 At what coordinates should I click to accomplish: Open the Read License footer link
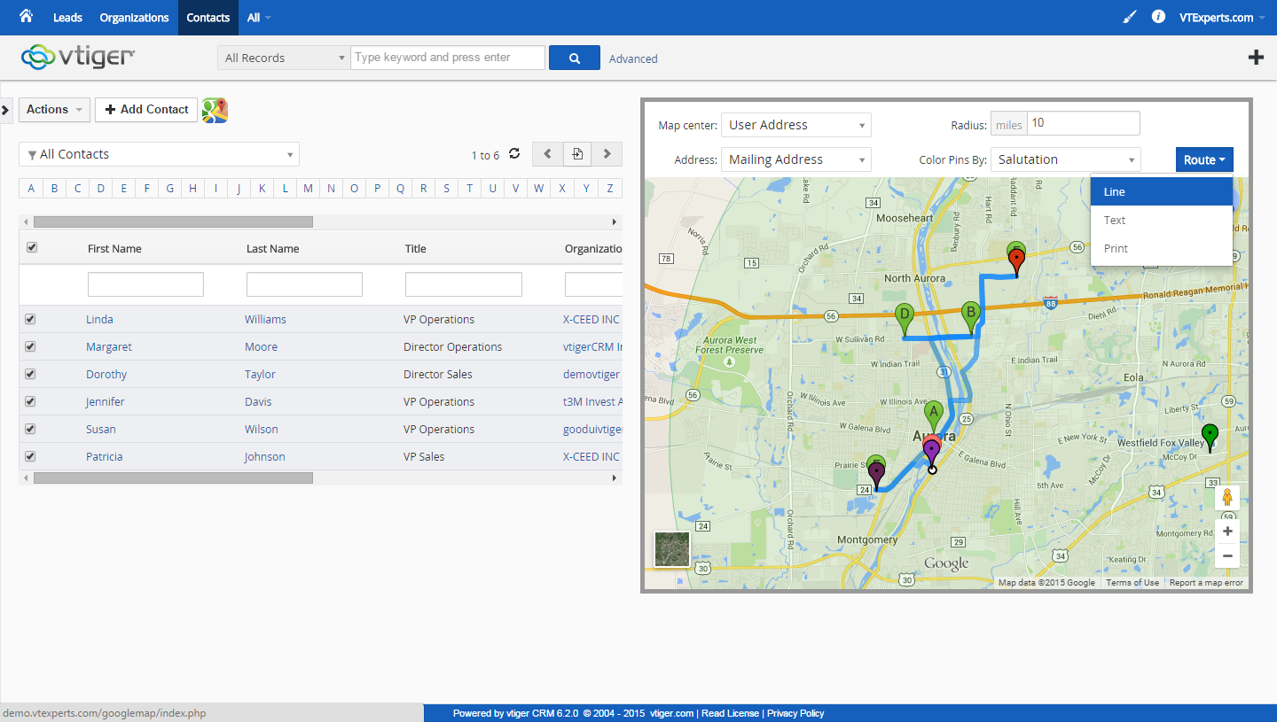730,713
